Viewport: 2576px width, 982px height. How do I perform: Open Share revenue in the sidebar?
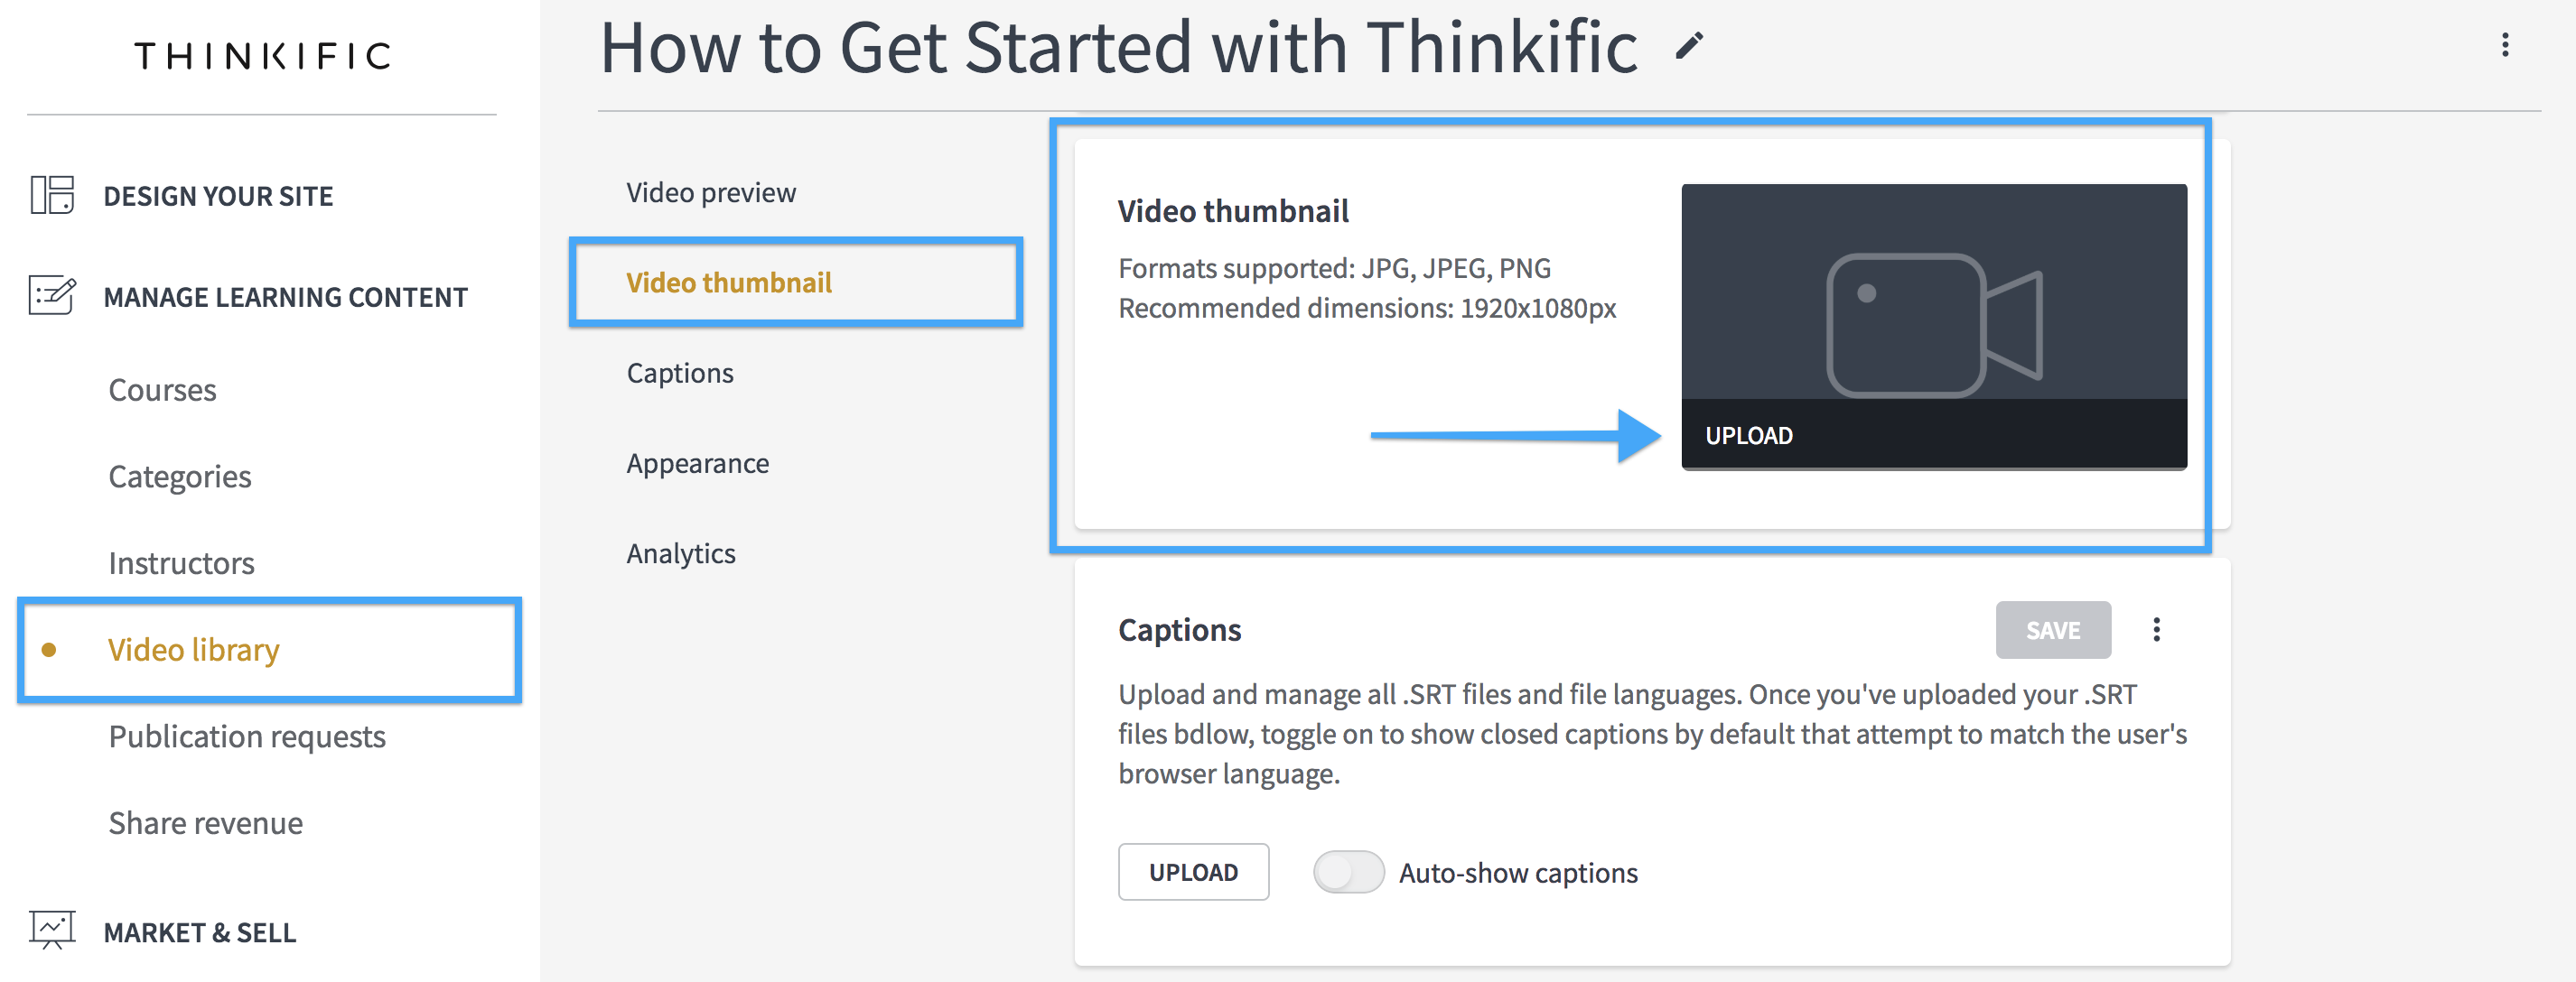(205, 823)
